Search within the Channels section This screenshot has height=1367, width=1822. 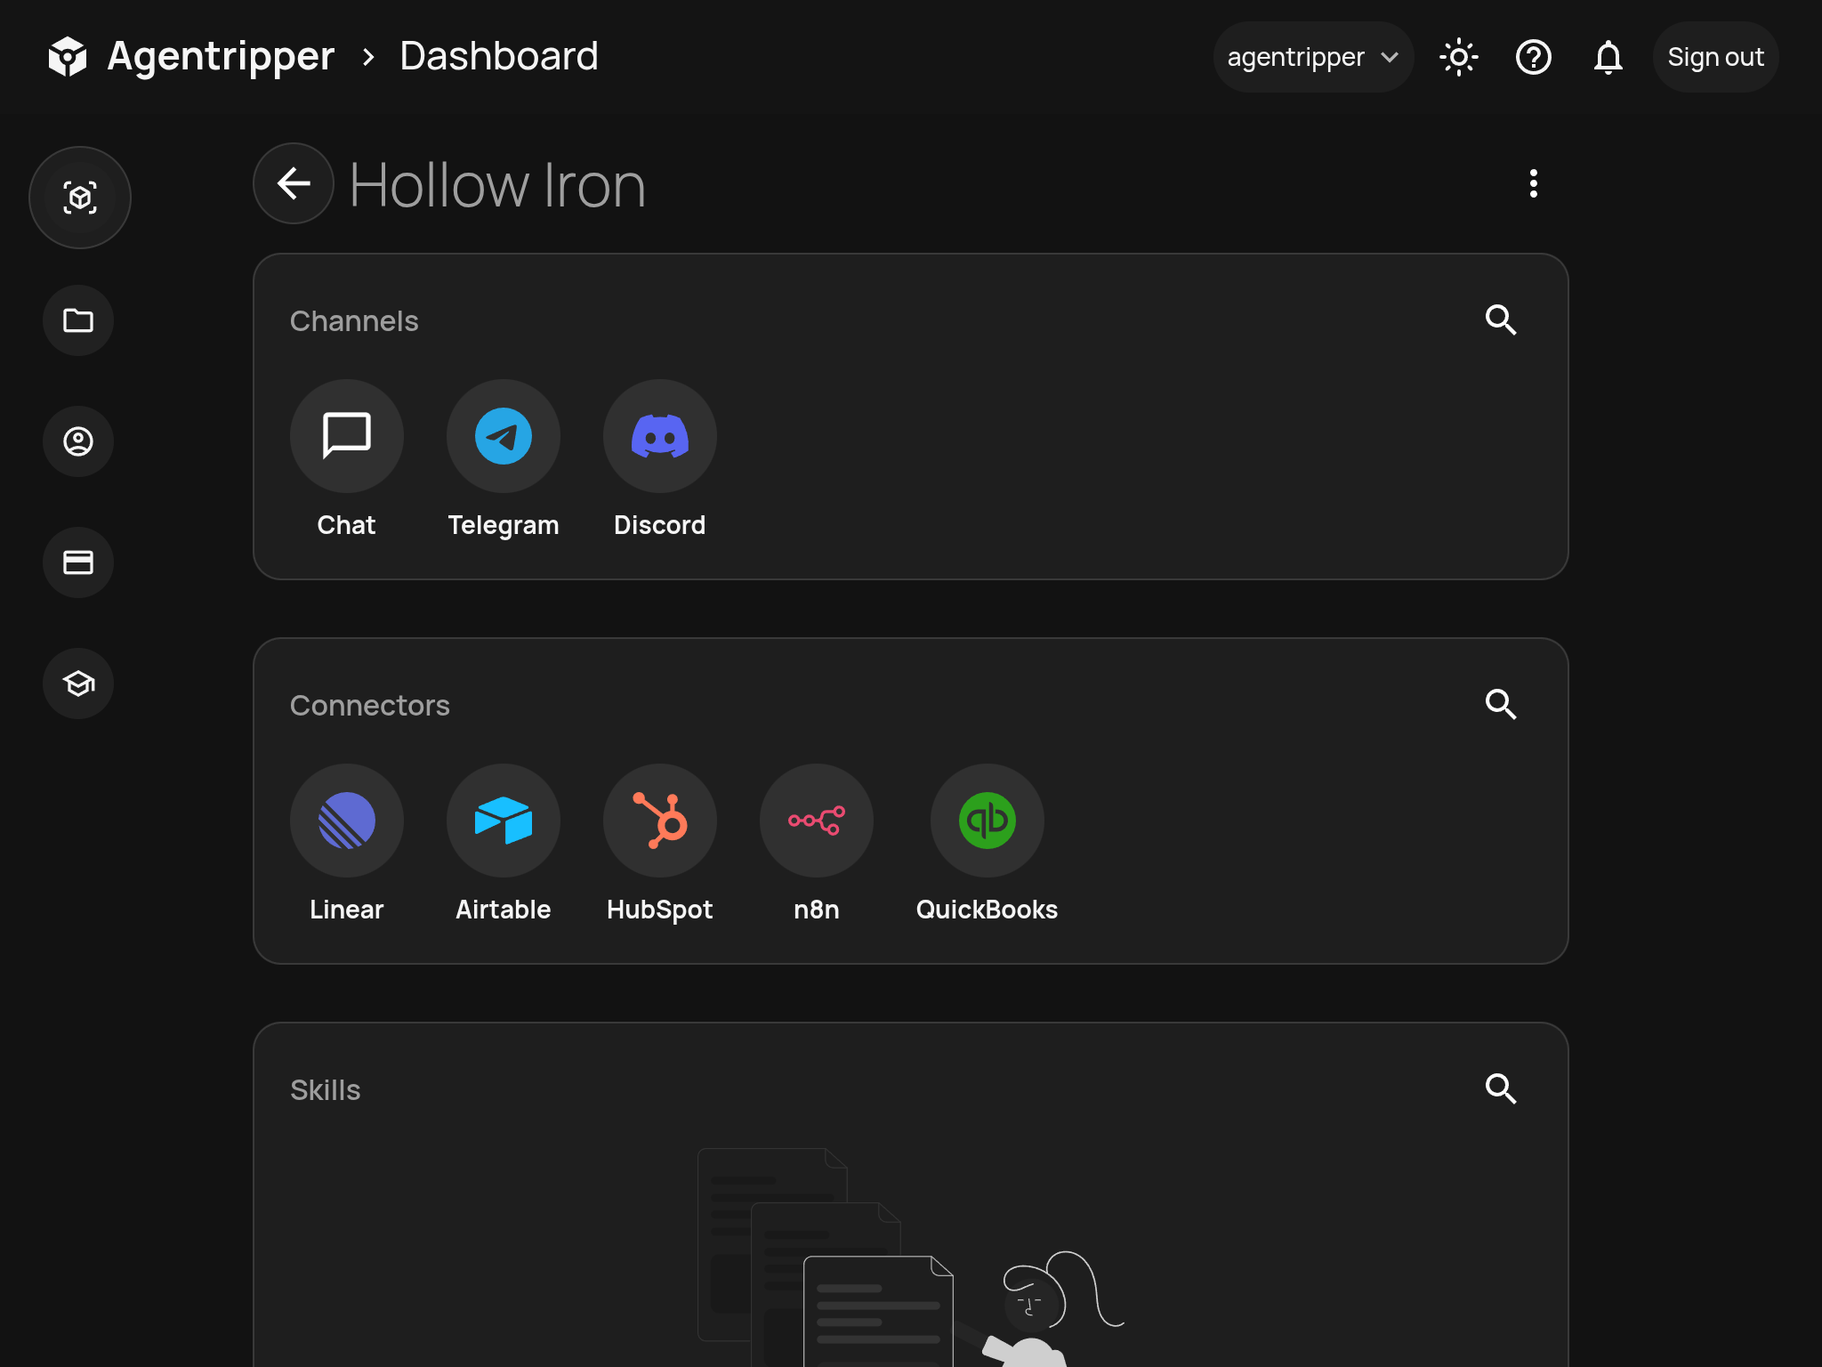1500,320
